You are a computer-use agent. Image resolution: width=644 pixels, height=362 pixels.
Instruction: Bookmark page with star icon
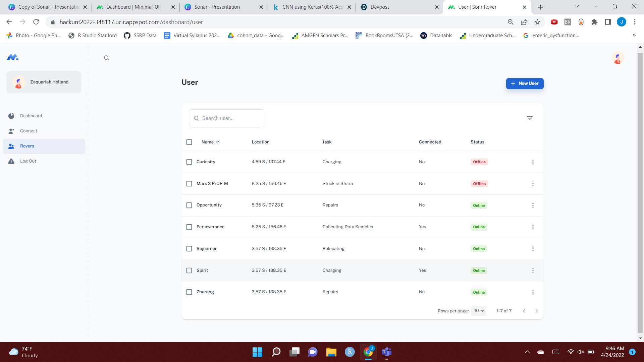(537, 22)
